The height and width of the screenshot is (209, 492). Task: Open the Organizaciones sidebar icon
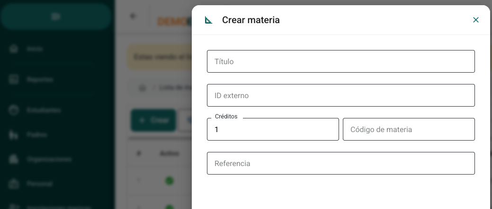[x=13, y=159]
